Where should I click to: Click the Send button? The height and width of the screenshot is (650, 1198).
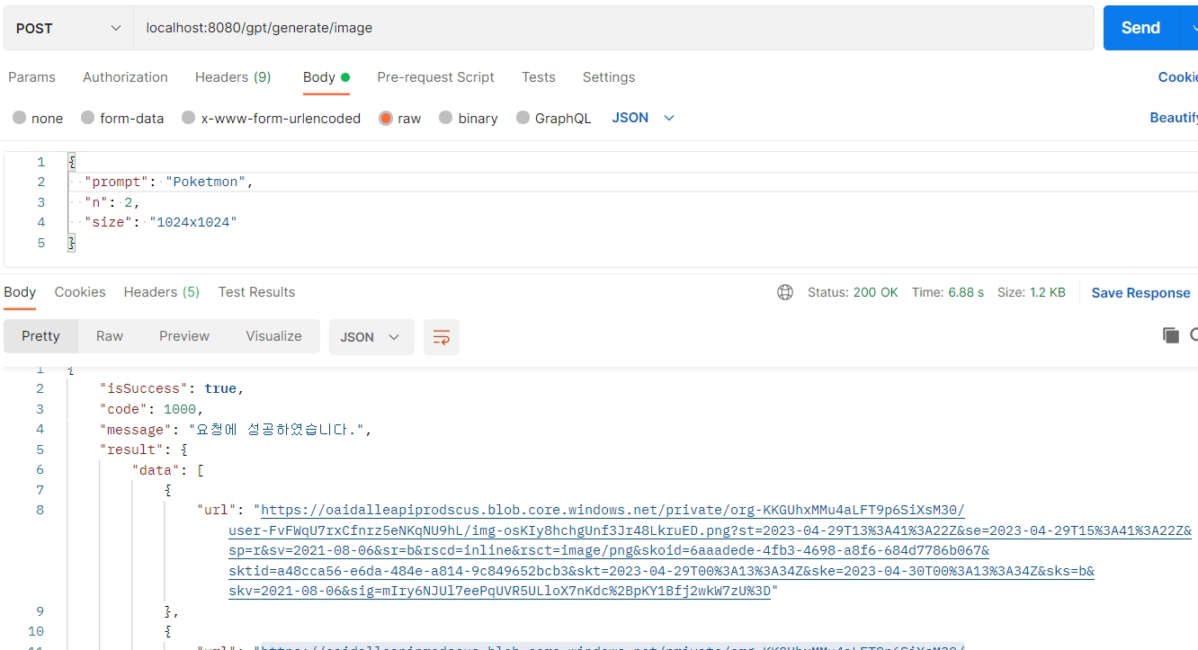tap(1140, 28)
